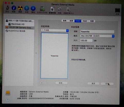
Task: Switch to the First Aid (急救) tab
Action: [65, 21]
